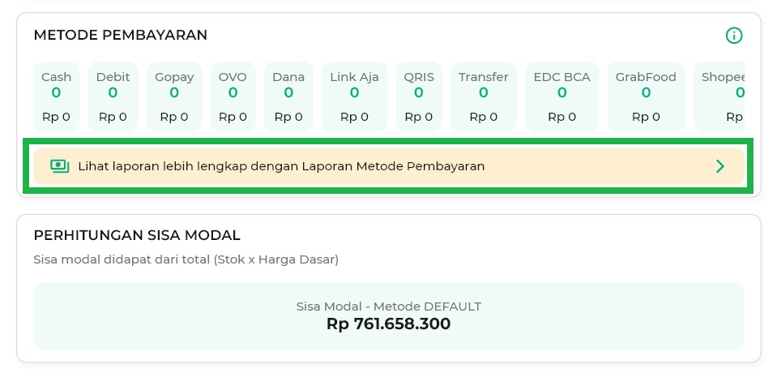Click the Perhitungan Sisa Modal heading

(137, 235)
